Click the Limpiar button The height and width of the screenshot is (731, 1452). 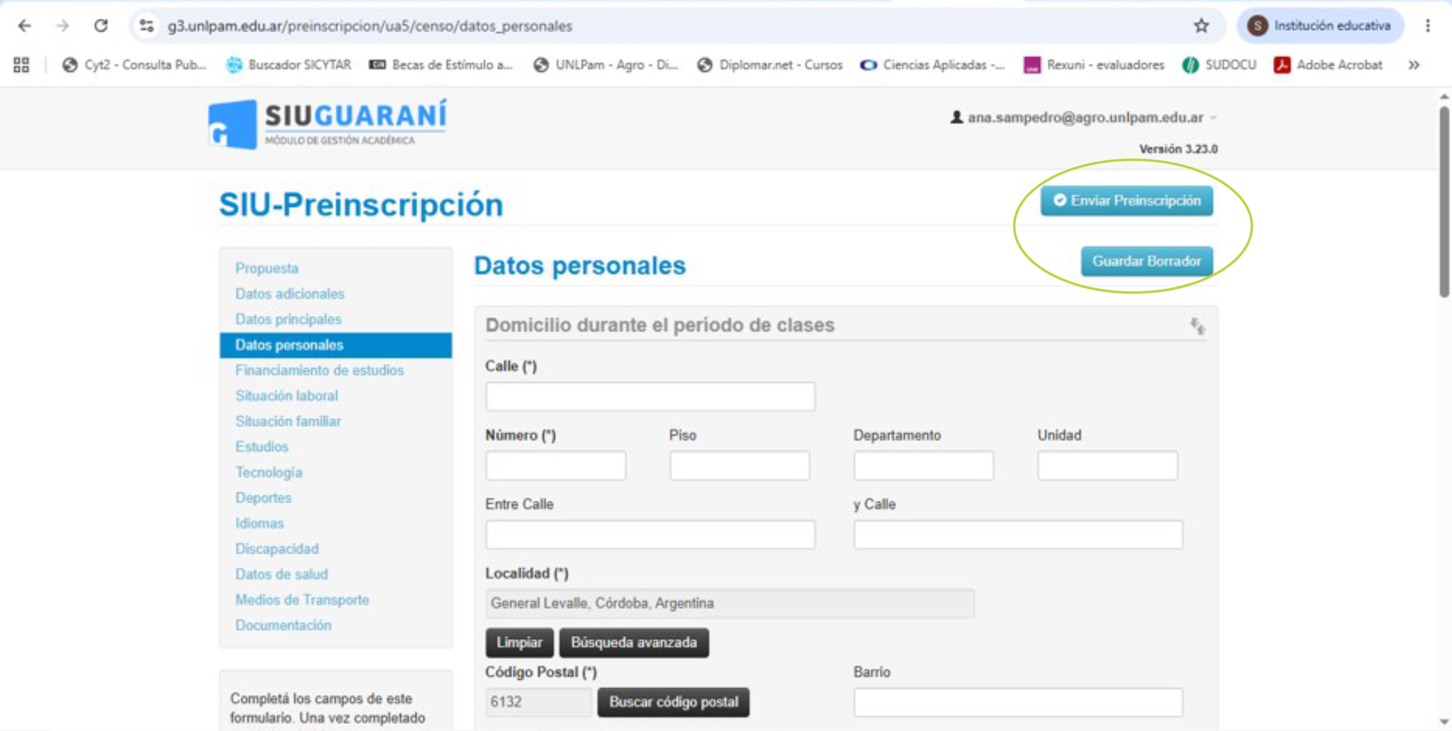519,642
